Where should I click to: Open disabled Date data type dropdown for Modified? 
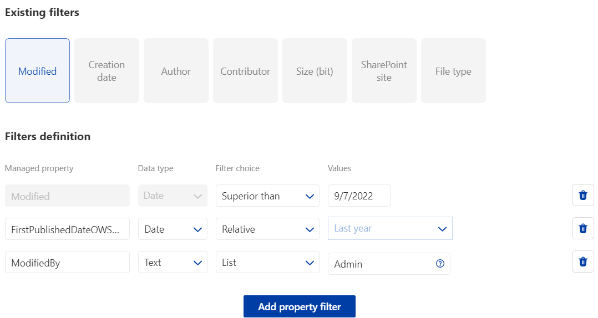point(173,196)
